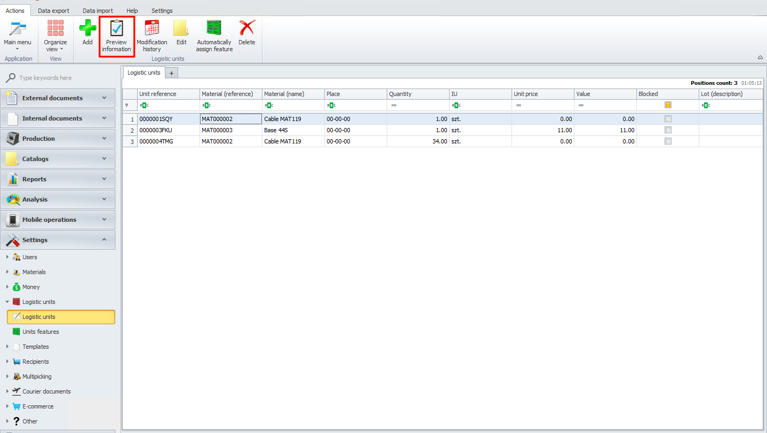Click the E-commerce cart icon
Screen dimensions: 767x433
tap(17, 406)
